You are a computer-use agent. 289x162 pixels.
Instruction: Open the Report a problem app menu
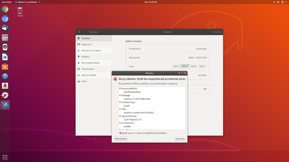(28, 2)
